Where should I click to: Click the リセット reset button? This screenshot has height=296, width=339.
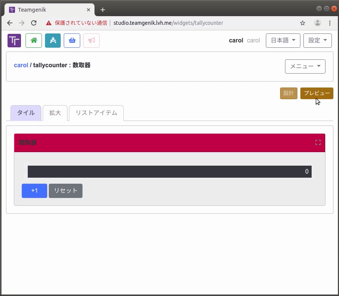(x=66, y=191)
